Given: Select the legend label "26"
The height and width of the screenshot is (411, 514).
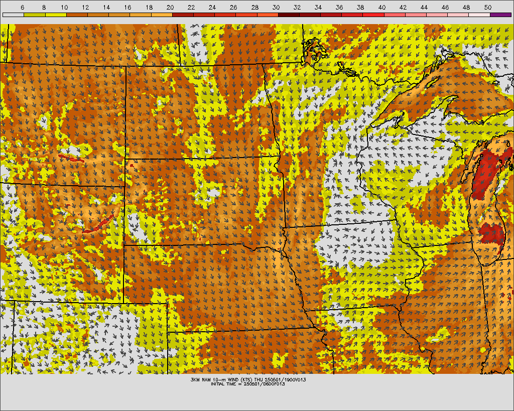Looking at the screenshot, I should (x=233, y=7).
